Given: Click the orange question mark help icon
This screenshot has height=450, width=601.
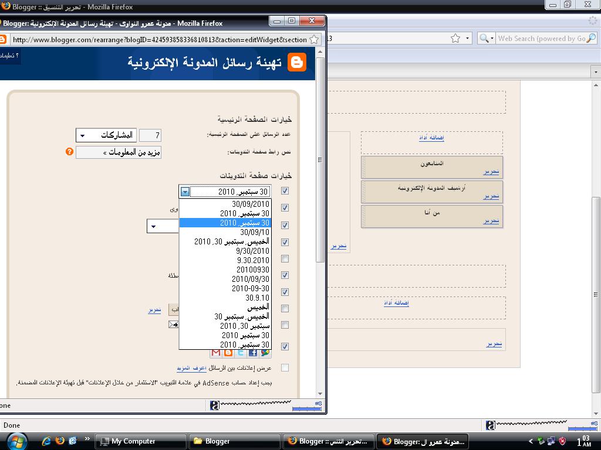Looking at the screenshot, I should coord(69,152).
